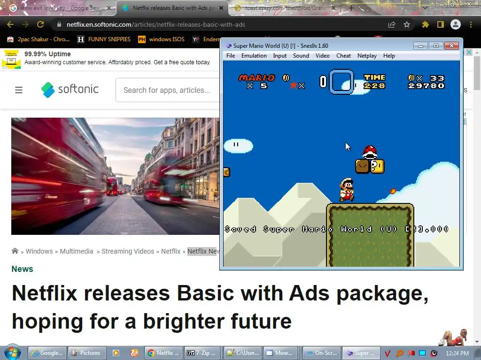Viewport: 481px width, 360px height.
Task: Open the media player taskbar icon
Action: [116, 353]
